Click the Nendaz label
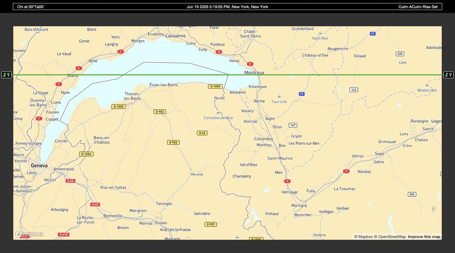455x253 pixels. coord(364,171)
